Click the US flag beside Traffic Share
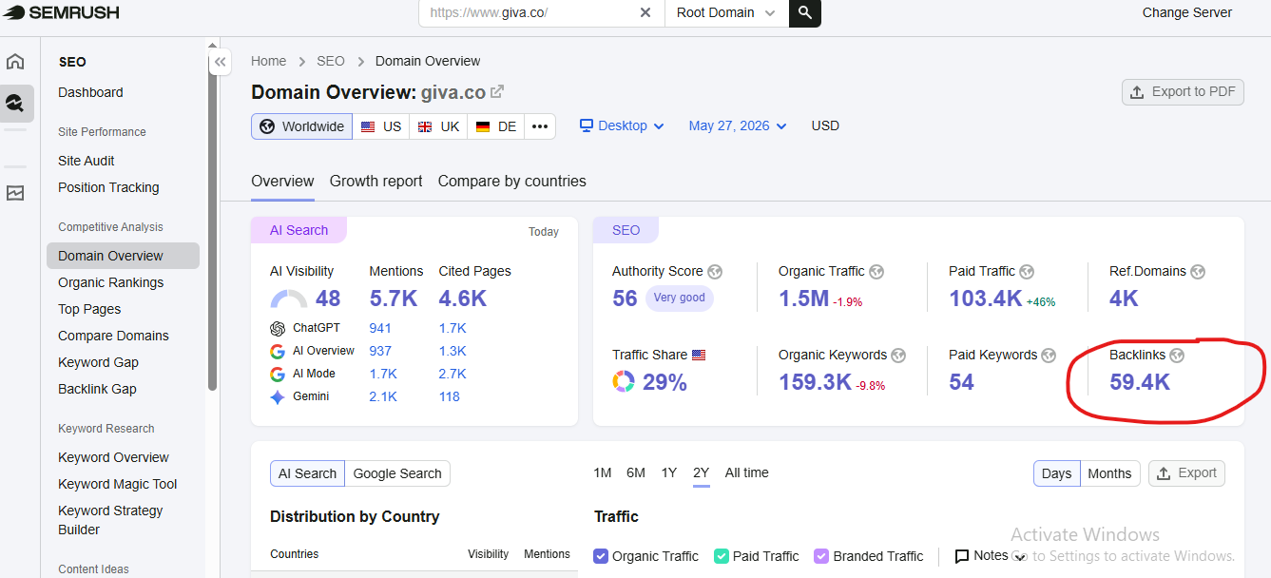 699,356
